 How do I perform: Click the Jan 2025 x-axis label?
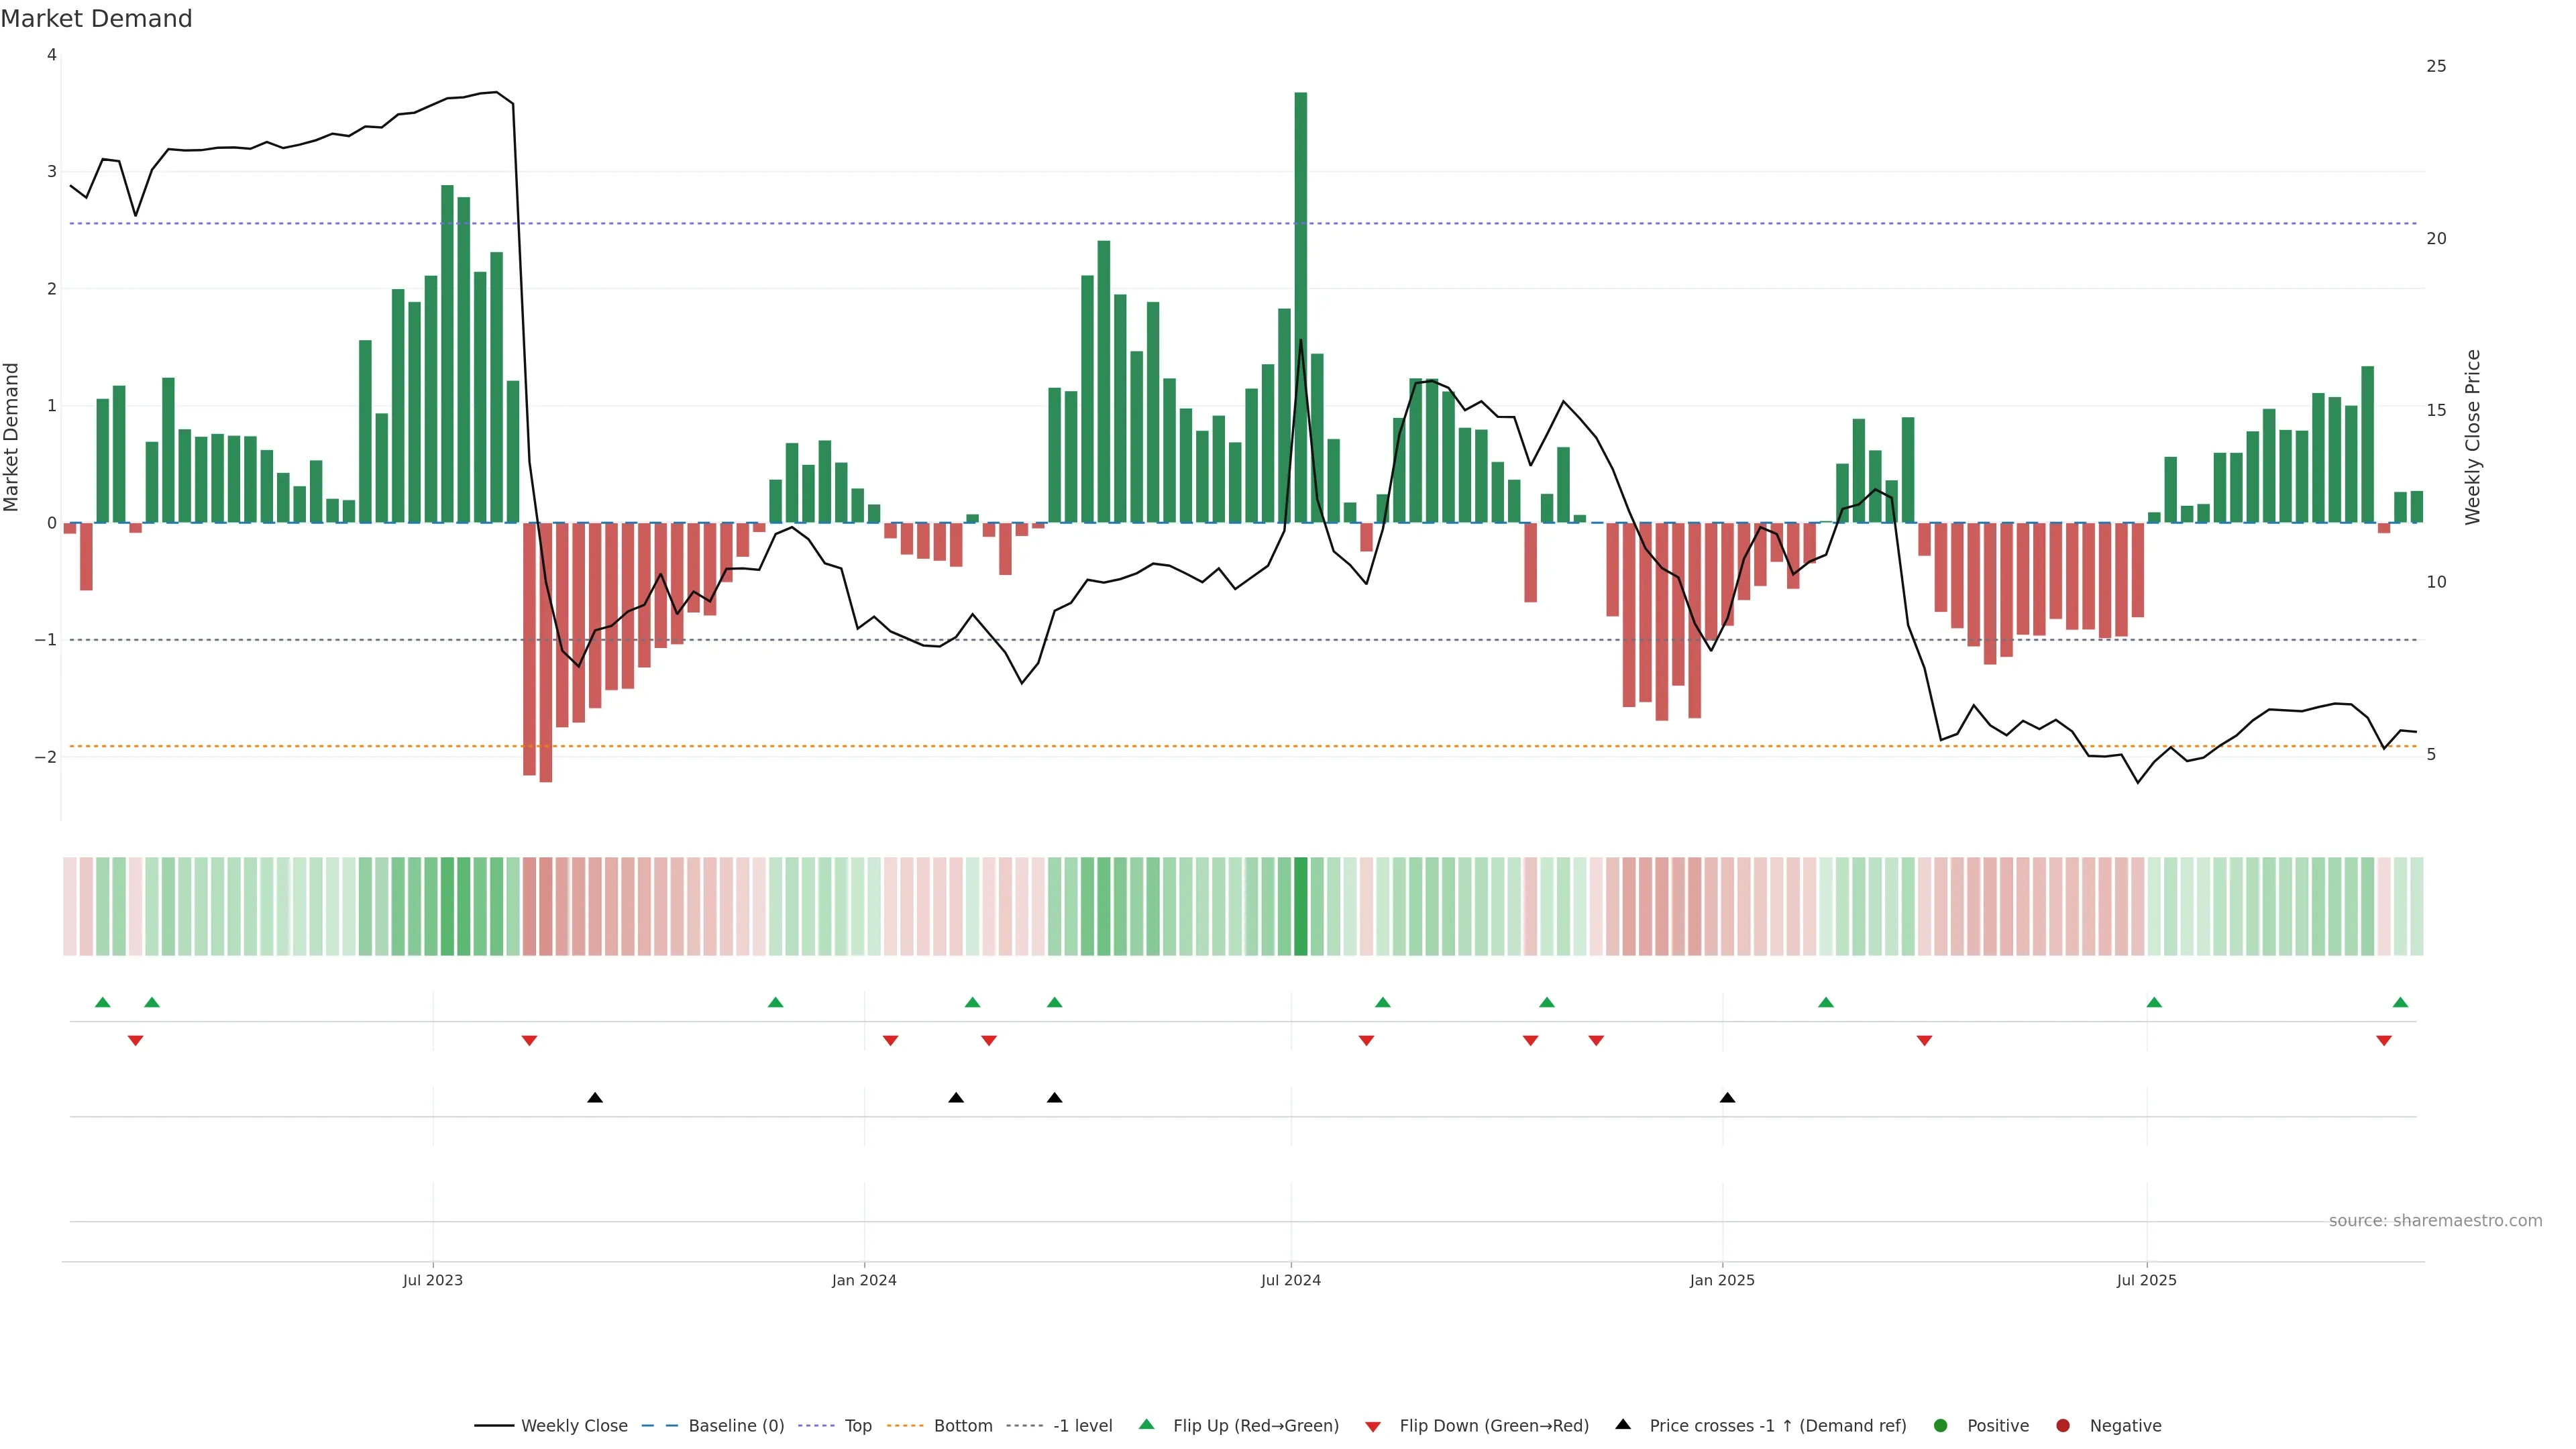(x=1722, y=1280)
